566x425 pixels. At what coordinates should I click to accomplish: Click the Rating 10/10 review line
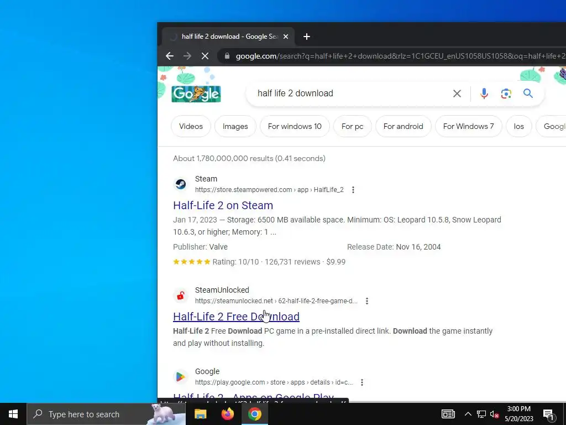(259, 262)
